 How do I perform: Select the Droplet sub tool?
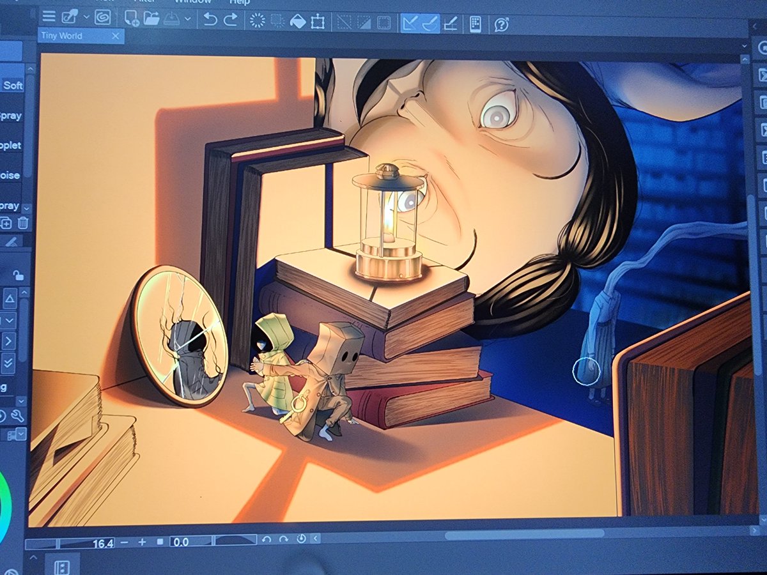(11, 146)
